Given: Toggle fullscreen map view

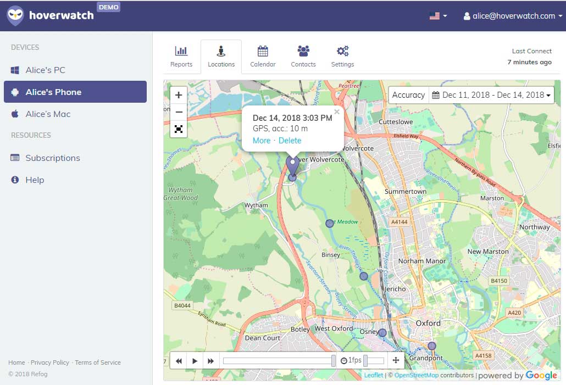Looking at the screenshot, I should [x=179, y=129].
